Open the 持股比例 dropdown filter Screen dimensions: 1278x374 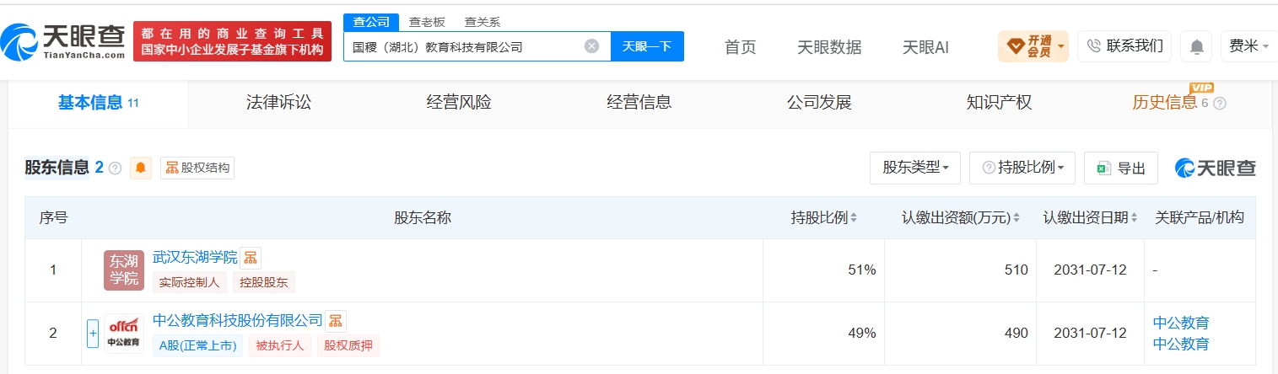tap(1022, 168)
